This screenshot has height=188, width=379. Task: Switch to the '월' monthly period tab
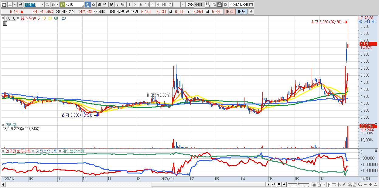99,5
